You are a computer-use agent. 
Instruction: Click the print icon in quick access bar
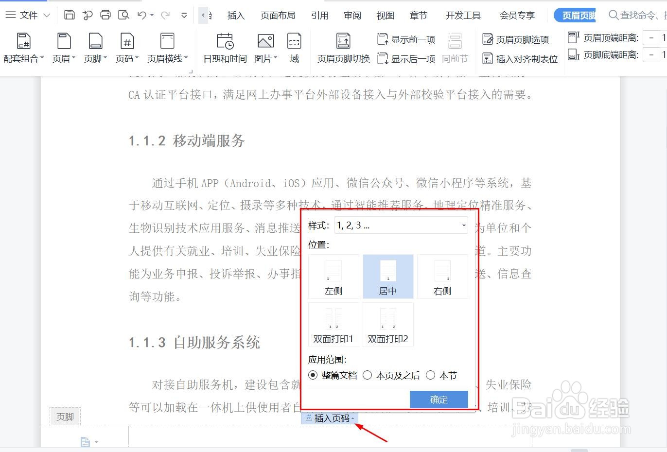tap(105, 15)
